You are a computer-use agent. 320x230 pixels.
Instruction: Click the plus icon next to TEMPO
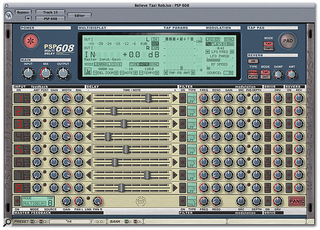coord(157,73)
